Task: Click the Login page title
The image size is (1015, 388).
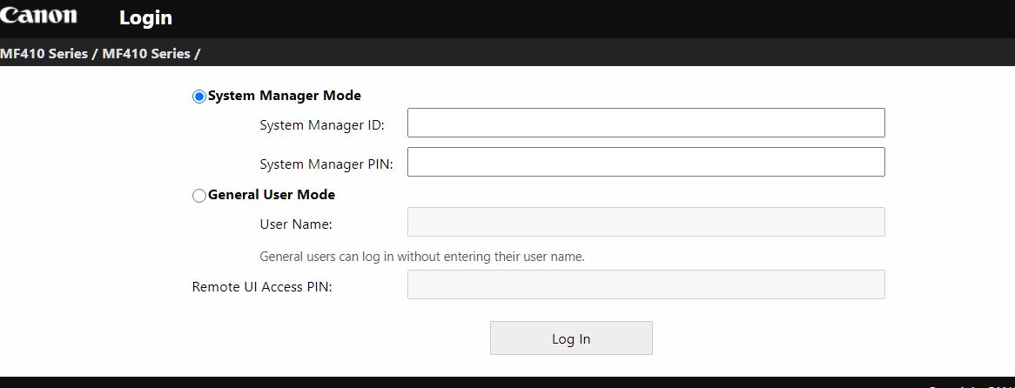Action: 145,17
